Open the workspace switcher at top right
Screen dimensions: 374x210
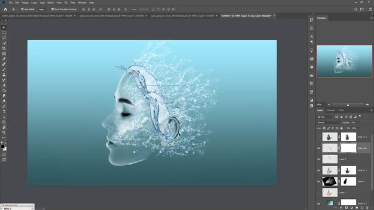coord(362,9)
